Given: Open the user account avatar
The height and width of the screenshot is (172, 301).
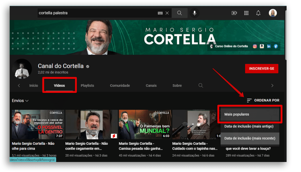Looking at the screenshot, I should [273, 13].
